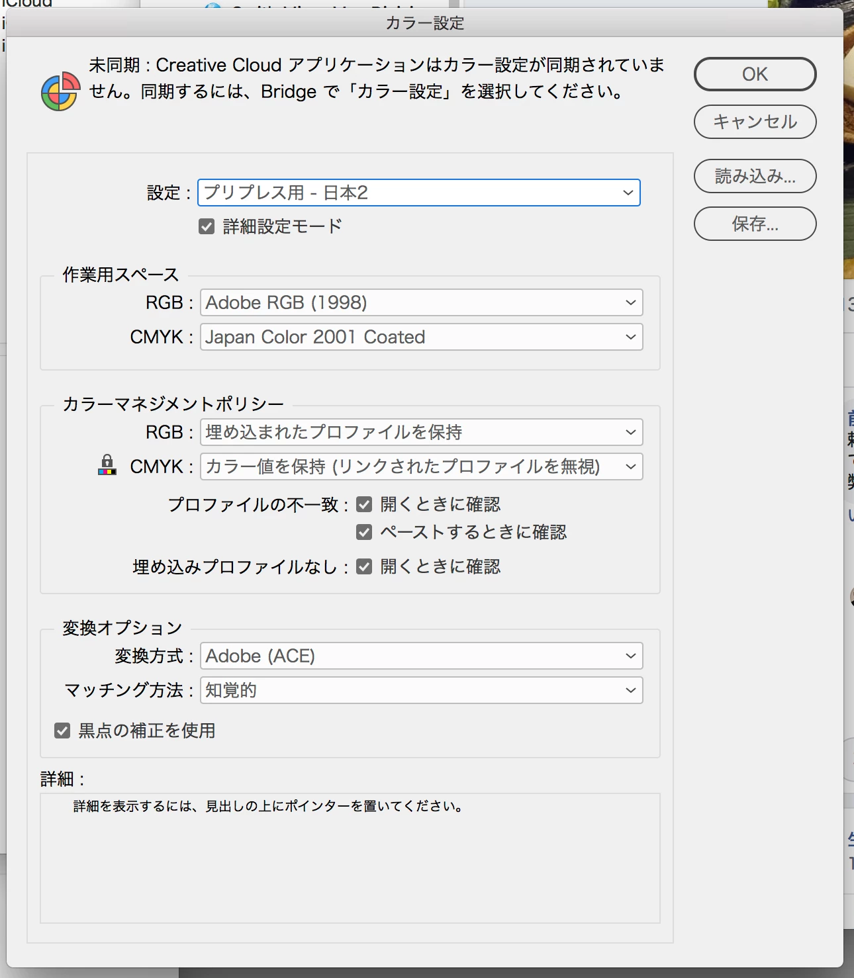Click the プロファイルの不一致 label
Screen dimensions: 854x978
[x=258, y=505]
